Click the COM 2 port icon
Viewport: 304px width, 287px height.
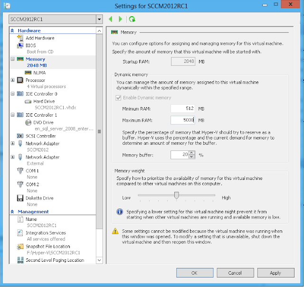pos(20,184)
